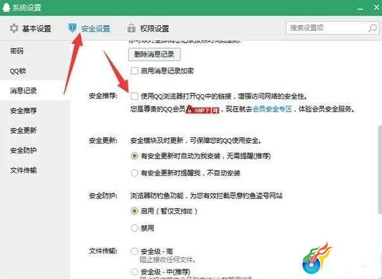
Task: Click the vertical scrollbar on the right
Action: coord(380,169)
